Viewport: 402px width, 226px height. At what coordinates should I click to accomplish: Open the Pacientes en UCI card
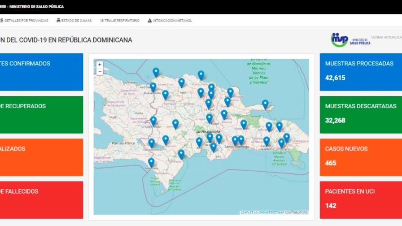pos(361,200)
